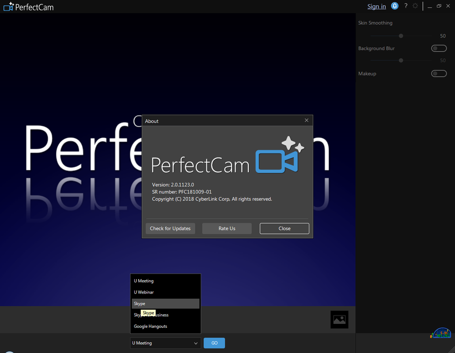Screen dimensions: 455x353
Task: Click the Makeup label
Action: point(367,74)
